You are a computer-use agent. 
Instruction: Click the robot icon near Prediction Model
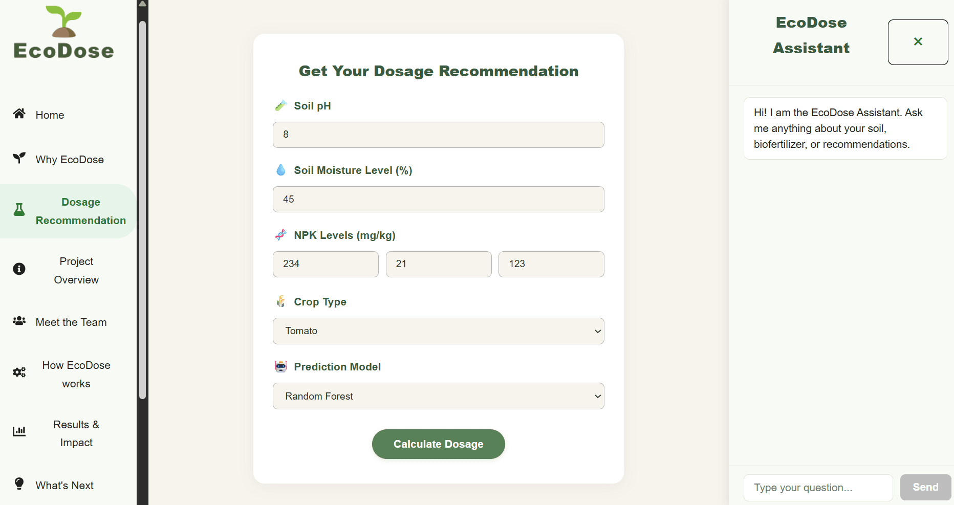(280, 366)
